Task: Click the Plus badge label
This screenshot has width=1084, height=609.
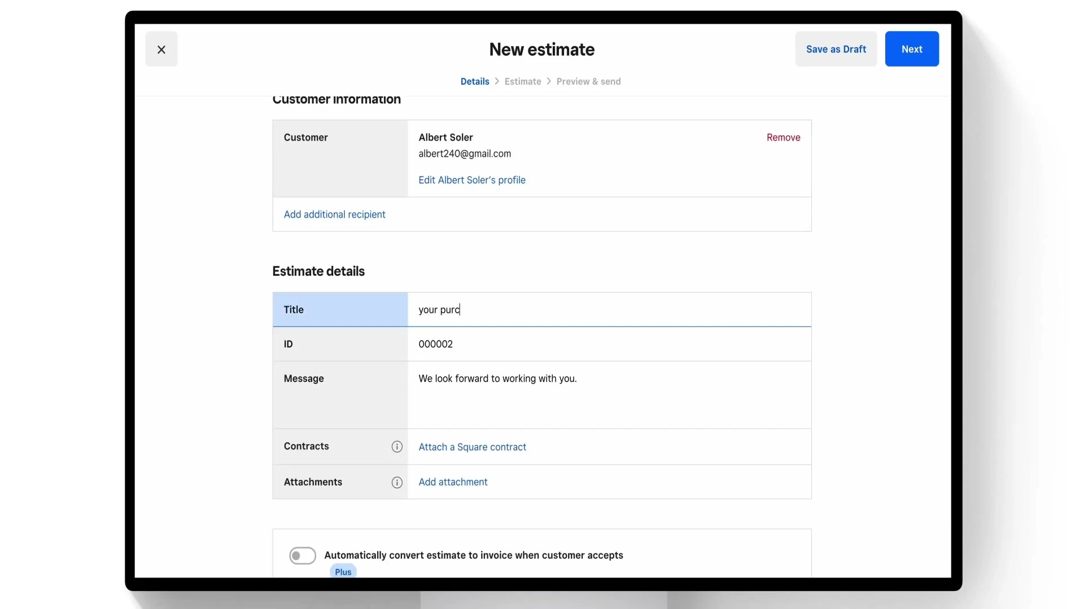Action: [x=343, y=572]
